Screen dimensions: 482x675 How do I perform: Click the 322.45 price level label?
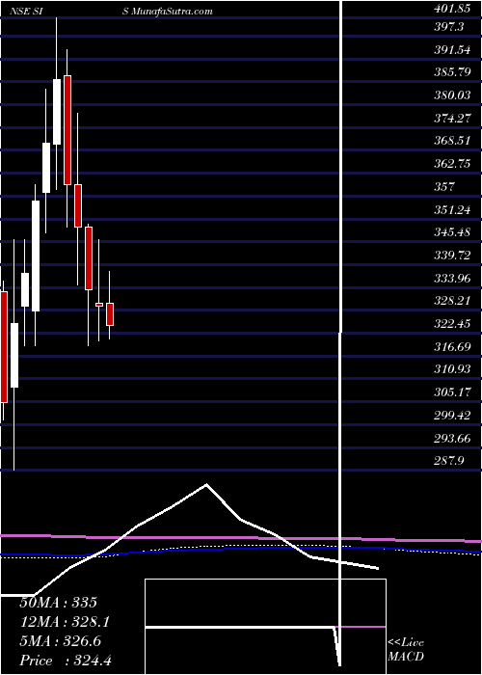(x=453, y=323)
